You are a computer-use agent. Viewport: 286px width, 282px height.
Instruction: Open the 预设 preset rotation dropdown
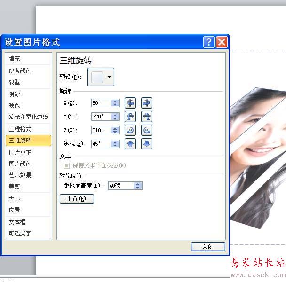tap(101, 77)
